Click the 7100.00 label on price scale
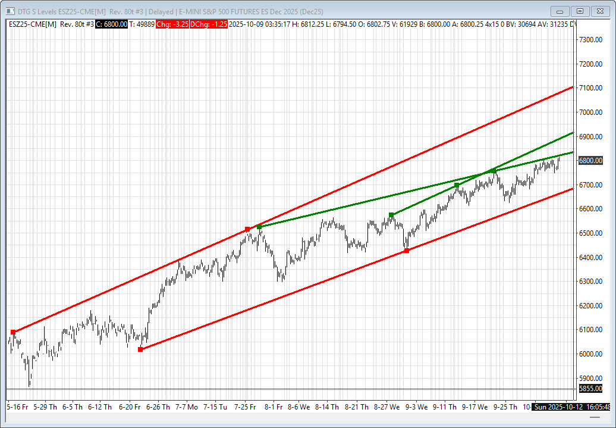This screenshot has width=616, height=428. click(x=590, y=88)
